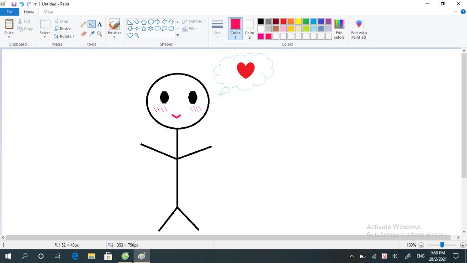
Task: Click Edit with Paint 3D
Action: (x=358, y=29)
